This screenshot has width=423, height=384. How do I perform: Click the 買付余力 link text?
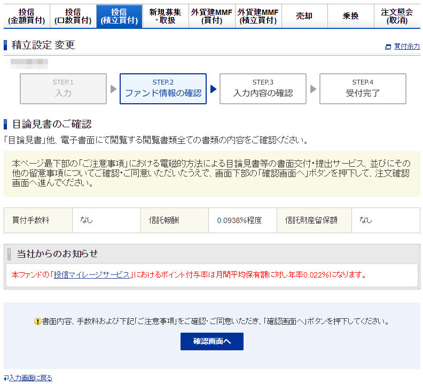[407, 47]
